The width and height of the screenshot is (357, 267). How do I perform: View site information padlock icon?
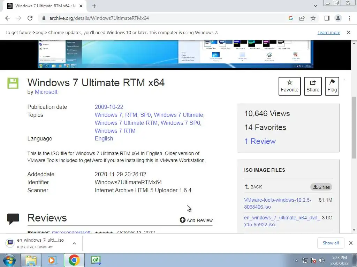pos(44,18)
